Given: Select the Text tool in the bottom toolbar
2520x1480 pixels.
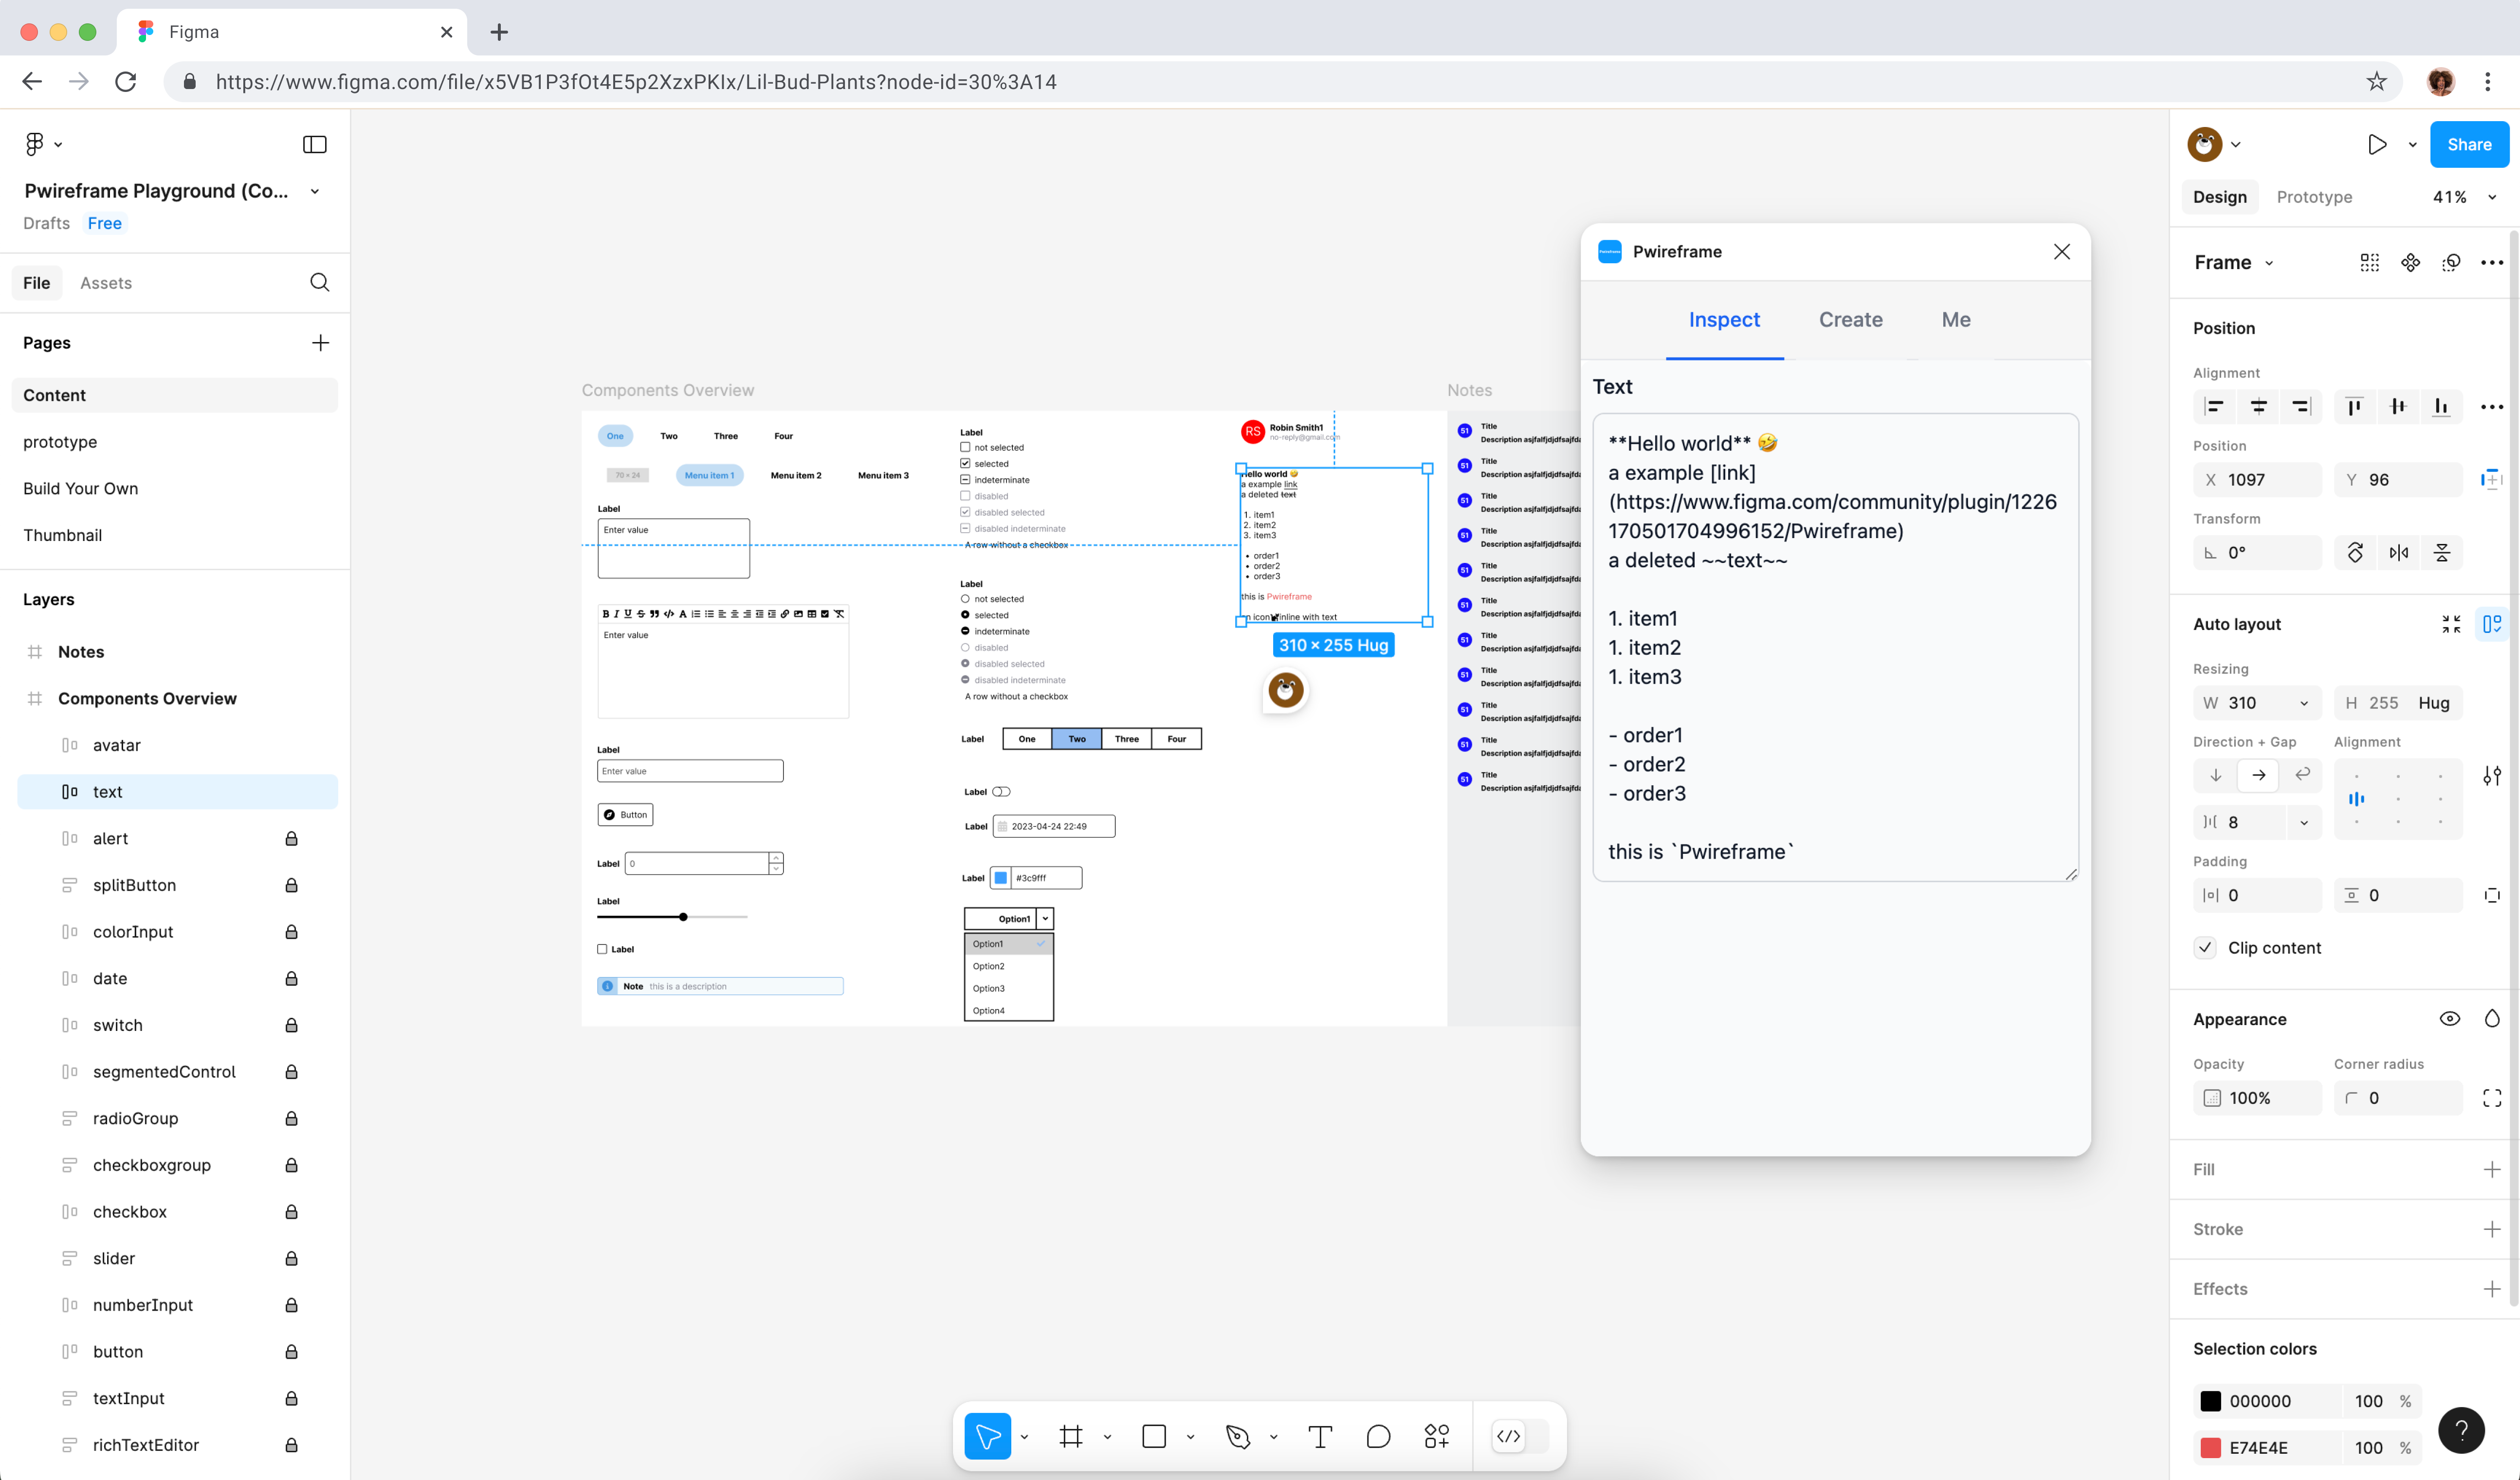Looking at the screenshot, I should click(1320, 1436).
